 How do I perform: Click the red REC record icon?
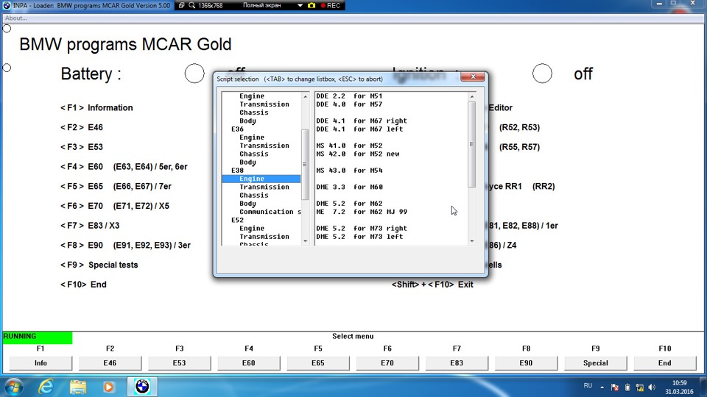[x=323, y=5]
